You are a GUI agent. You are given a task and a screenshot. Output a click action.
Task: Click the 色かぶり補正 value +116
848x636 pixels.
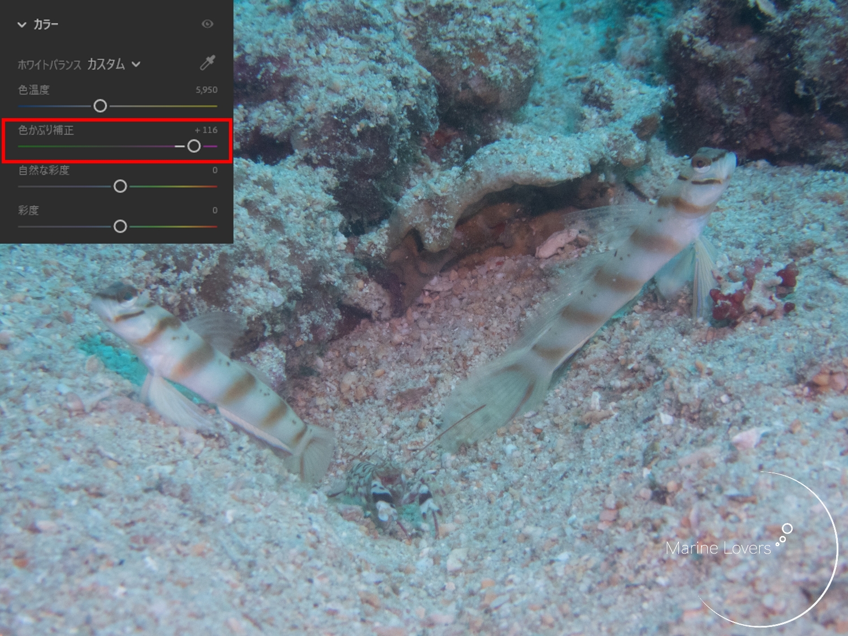pyautogui.click(x=206, y=129)
